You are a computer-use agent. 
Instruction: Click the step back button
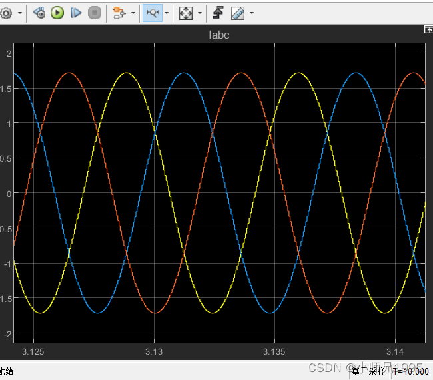(39, 13)
